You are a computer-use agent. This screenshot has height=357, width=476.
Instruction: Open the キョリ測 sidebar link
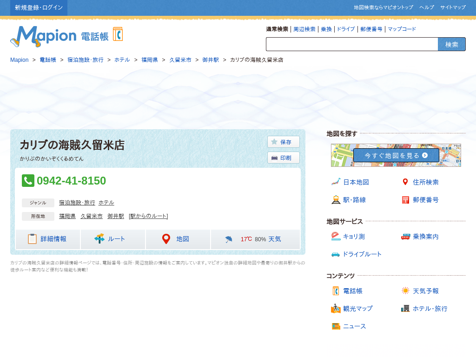[x=354, y=237]
